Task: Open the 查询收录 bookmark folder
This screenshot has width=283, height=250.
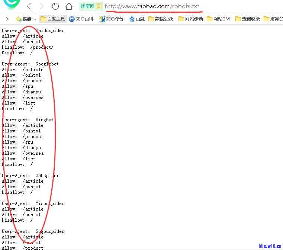Action: pyautogui.click(x=248, y=19)
